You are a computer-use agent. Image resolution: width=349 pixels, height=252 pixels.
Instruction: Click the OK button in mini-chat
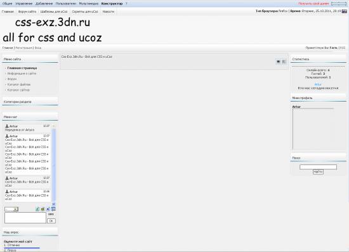51,221
